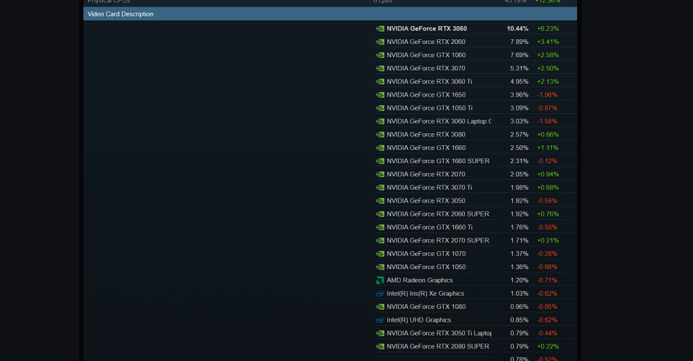Image resolution: width=693 pixels, height=361 pixels.
Task: Click the NVIDIA logo beside RTX 3050
Action: coord(380,200)
